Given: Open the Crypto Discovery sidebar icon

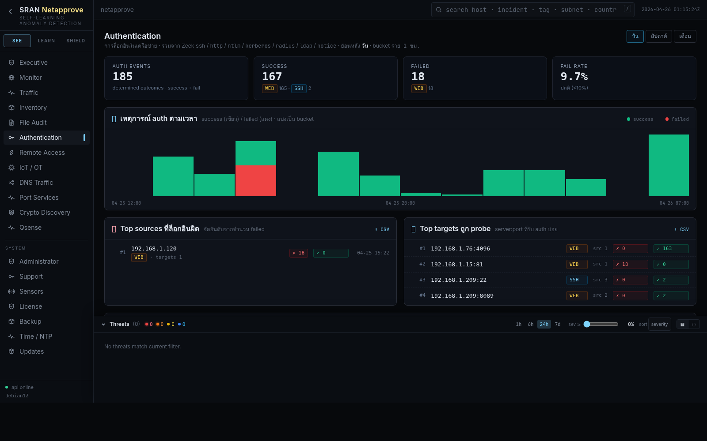Looking at the screenshot, I should [11, 213].
